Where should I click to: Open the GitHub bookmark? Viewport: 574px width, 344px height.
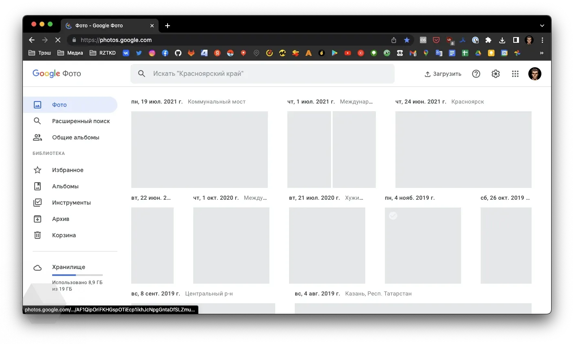[178, 53]
